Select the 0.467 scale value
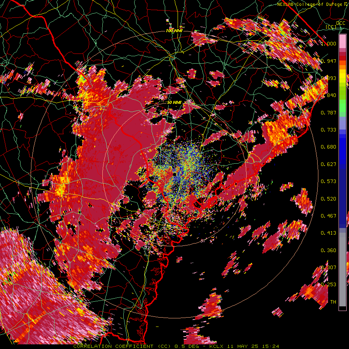The width and height of the screenshot is (349, 349). (x=328, y=216)
